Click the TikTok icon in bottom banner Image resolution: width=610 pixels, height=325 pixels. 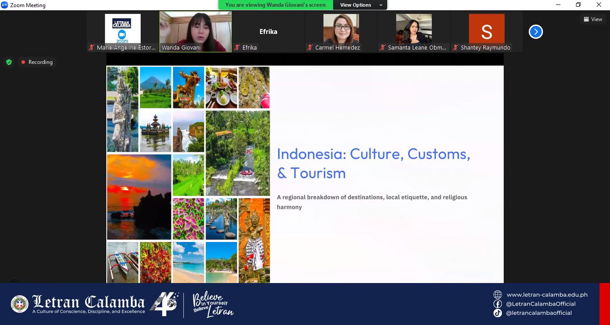click(497, 313)
